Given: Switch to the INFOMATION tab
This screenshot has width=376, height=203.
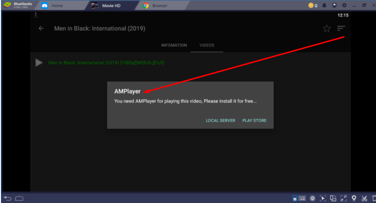Looking at the screenshot, I should (x=174, y=45).
